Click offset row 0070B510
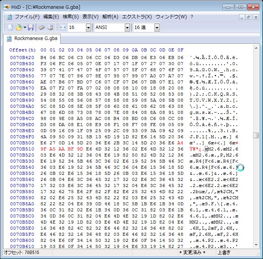This screenshot has height=259, width=263. (x=22, y=149)
